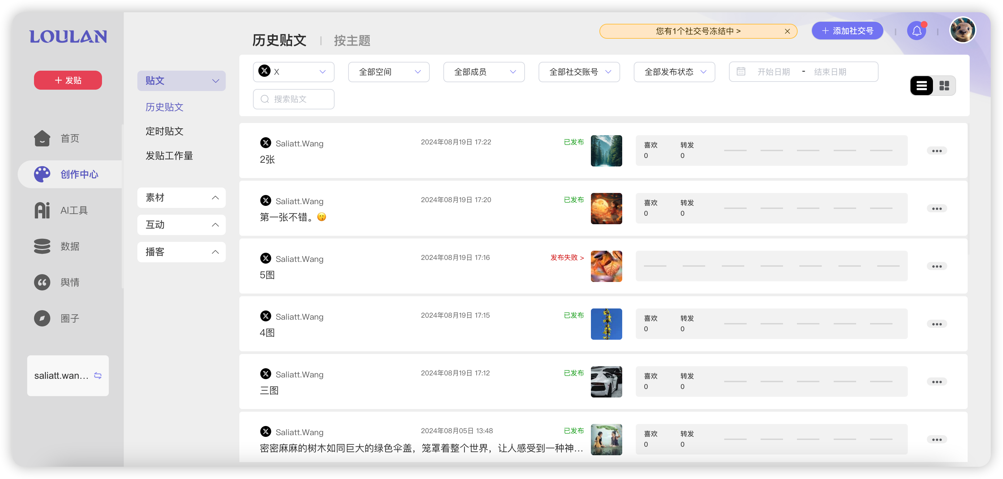Switch to the 按主题 tab
The width and height of the screenshot is (1003, 479).
click(x=352, y=40)
